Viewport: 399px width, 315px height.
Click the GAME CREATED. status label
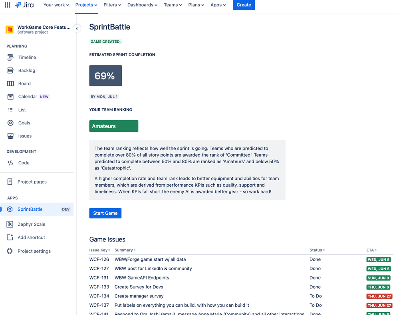[x=105, y=42]
